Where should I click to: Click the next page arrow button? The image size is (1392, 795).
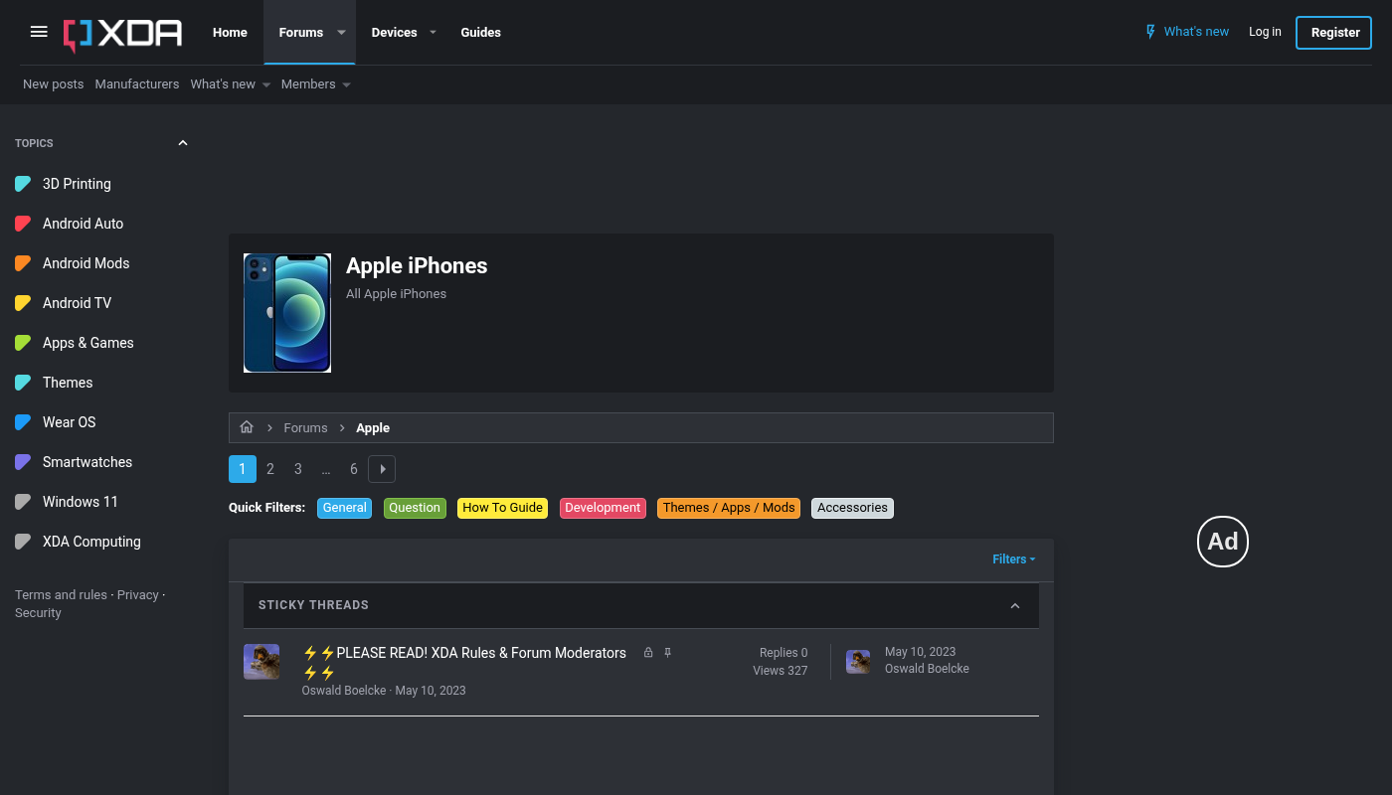pyautogui.click(x=382, y=469)
